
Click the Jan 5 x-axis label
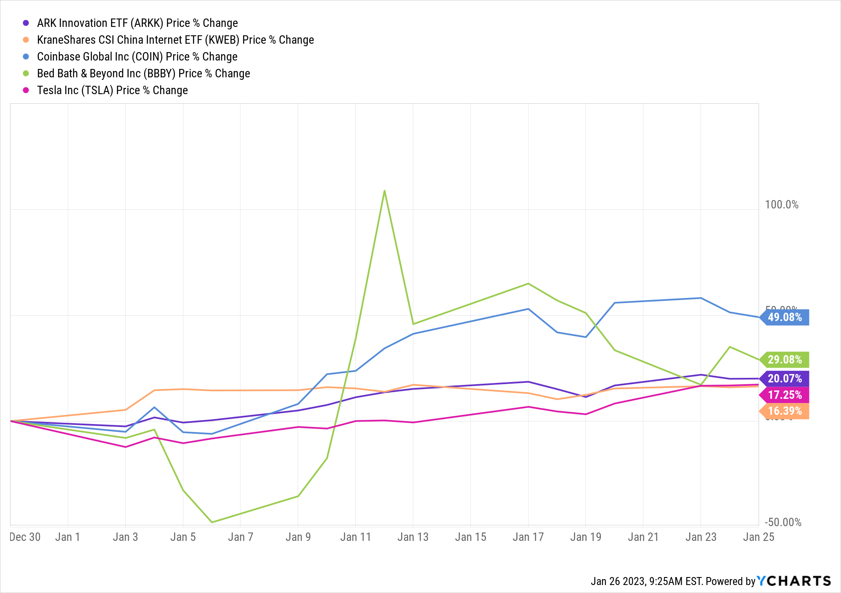(x=183, y=537)
